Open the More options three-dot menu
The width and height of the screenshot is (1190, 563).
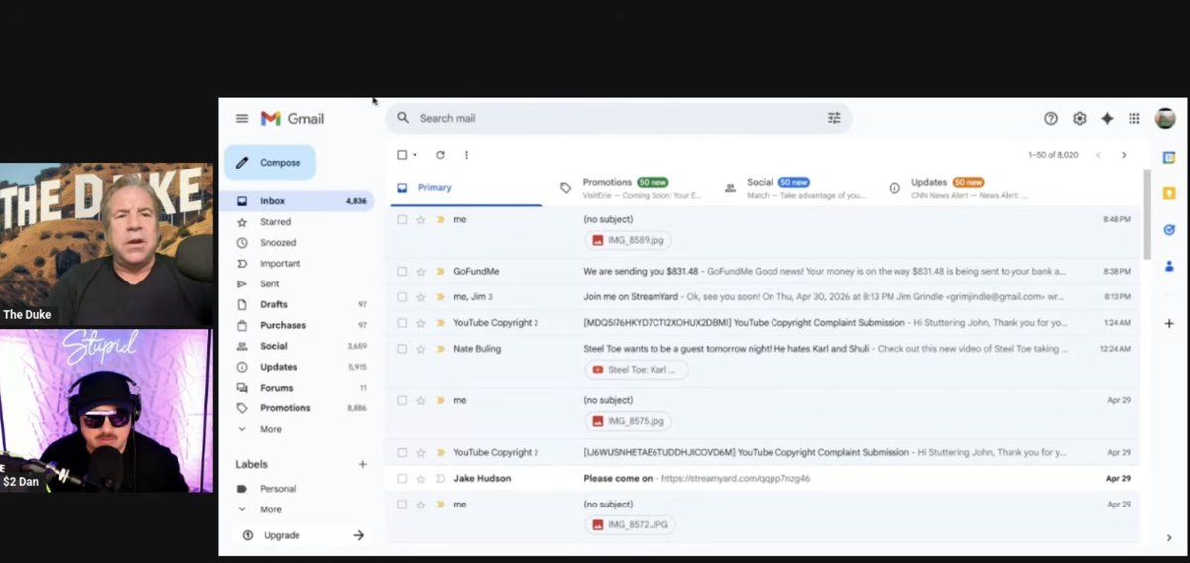(466, 155)
